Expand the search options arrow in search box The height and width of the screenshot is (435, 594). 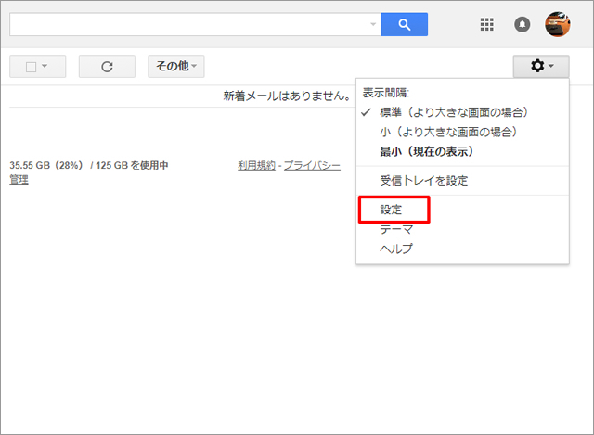click(373, 25)
